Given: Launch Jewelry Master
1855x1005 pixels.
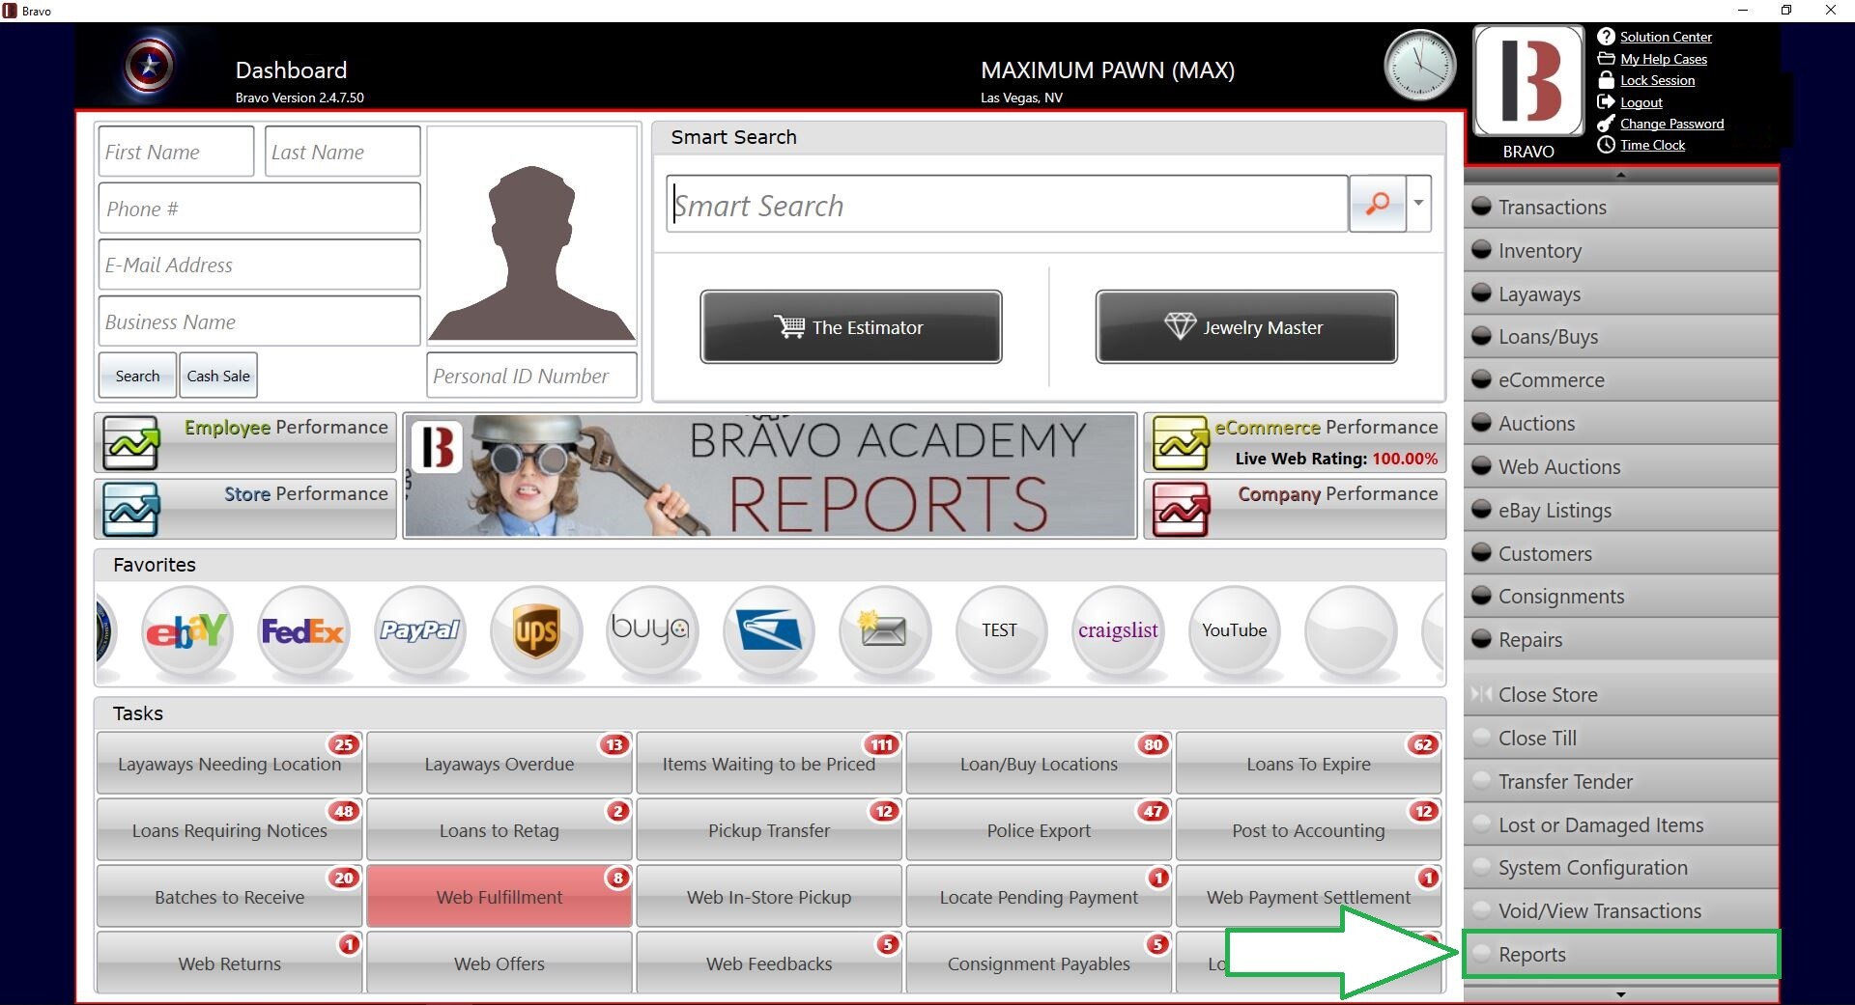Looking at the screenshot, I should coord(1246,326).
